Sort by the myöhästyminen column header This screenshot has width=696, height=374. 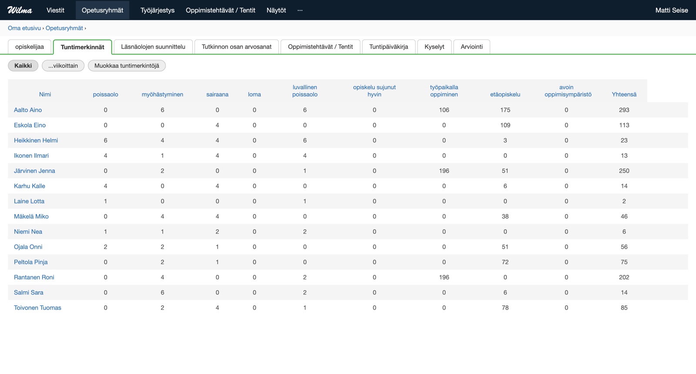coord(163,94)
